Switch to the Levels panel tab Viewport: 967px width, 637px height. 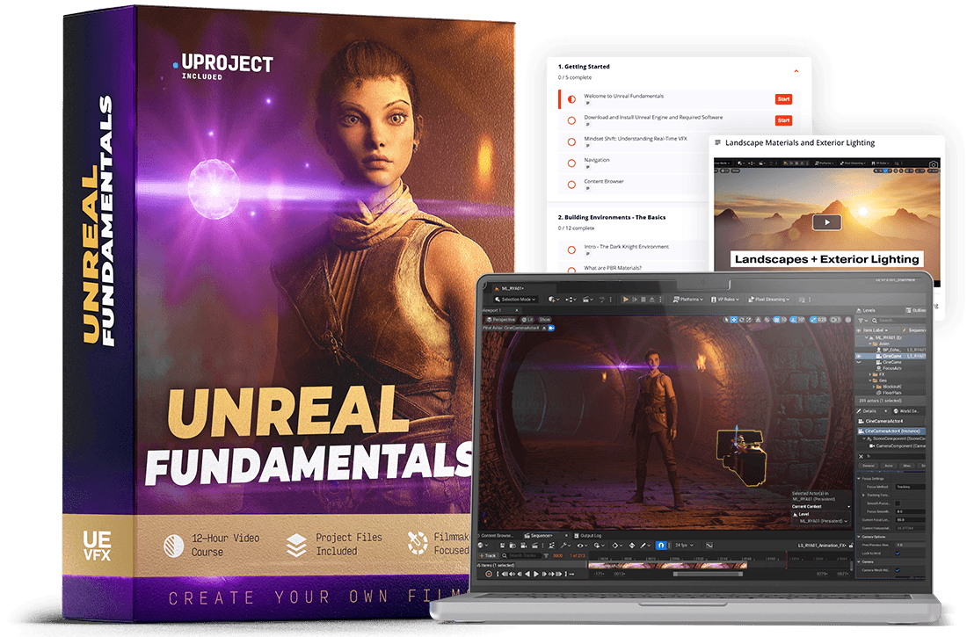pos(867,311)
